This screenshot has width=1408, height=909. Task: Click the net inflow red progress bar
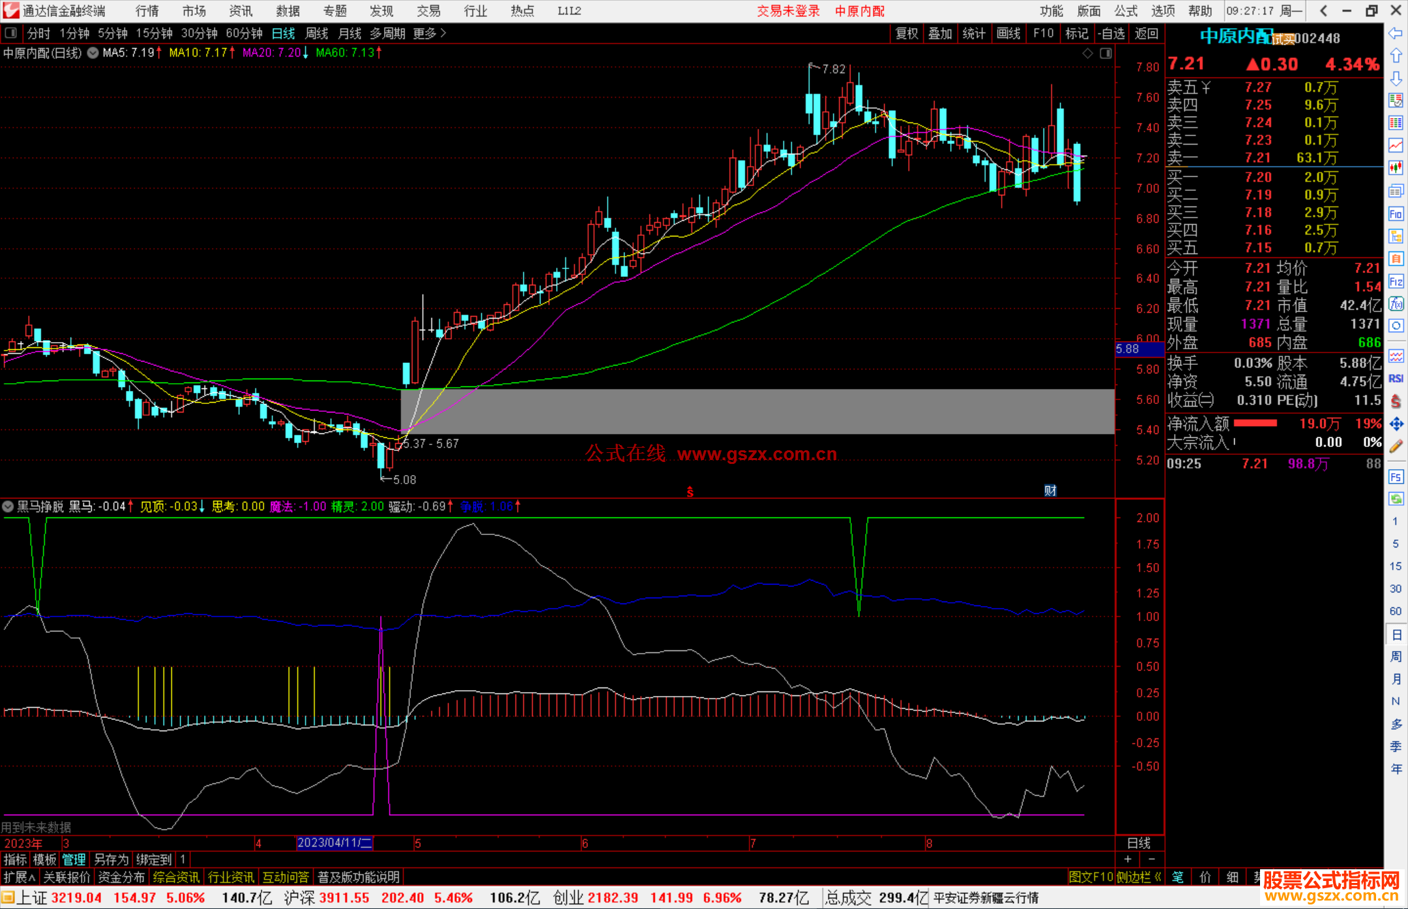tap(1255, 424)
